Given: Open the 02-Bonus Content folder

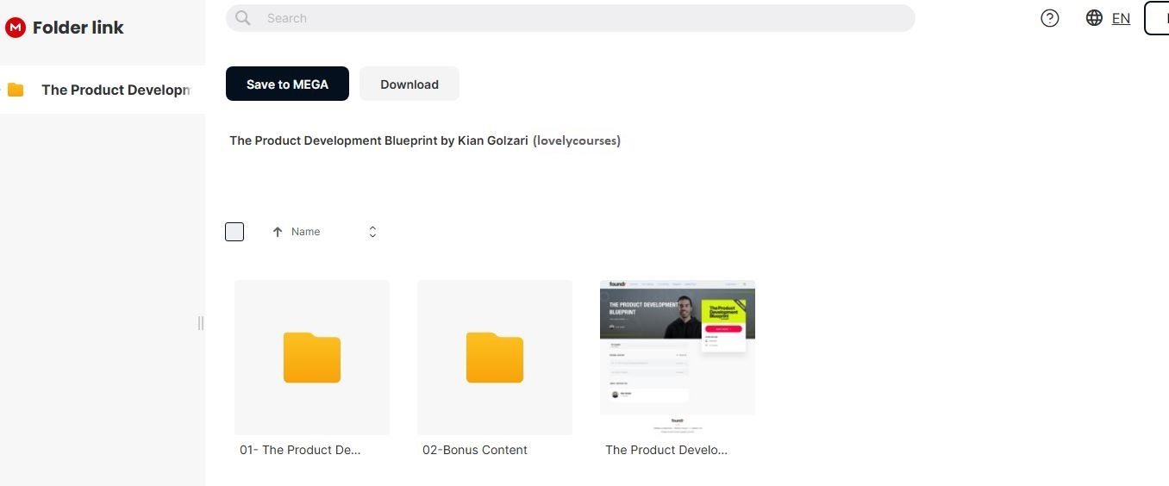Looking at the screenshot, I should [x=495, y=357].
